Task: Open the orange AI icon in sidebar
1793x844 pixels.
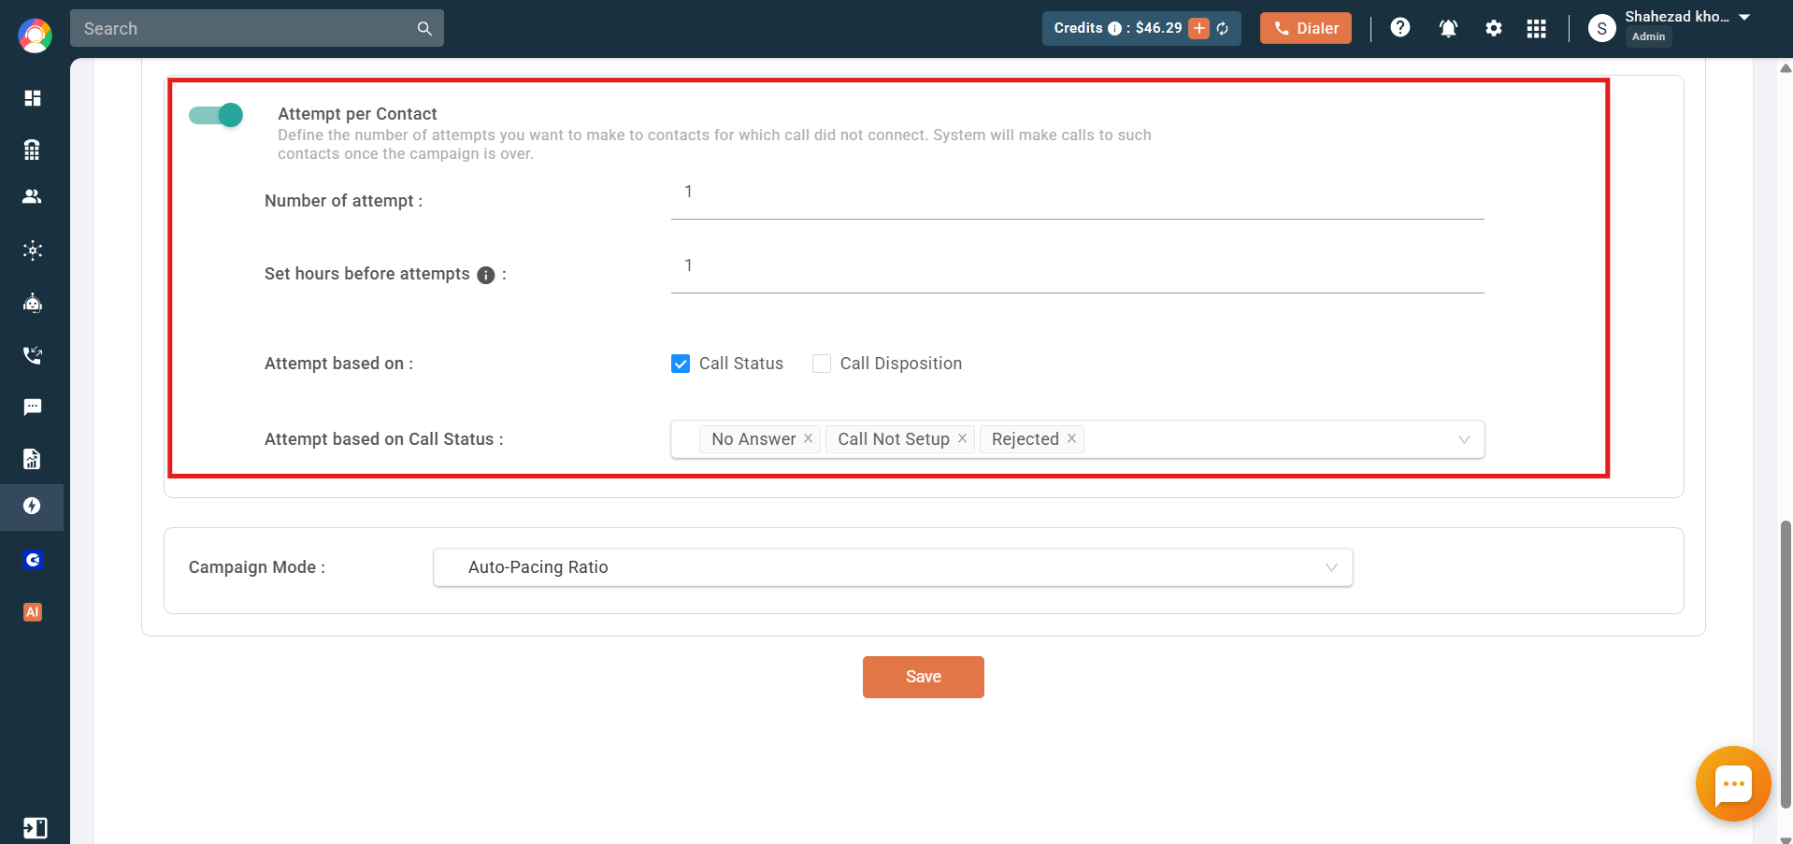Action: [33, 612]
